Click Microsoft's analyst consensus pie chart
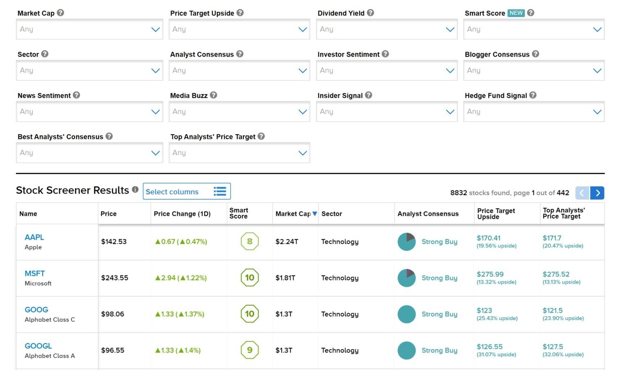626x370 pixels. [x=406, y=278]
